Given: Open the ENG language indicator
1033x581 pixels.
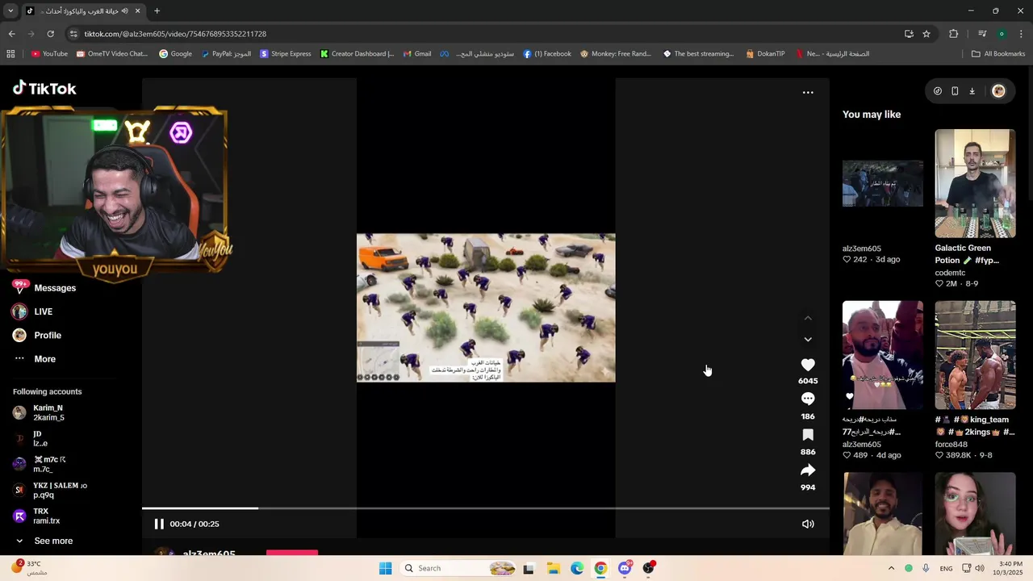Looking at the screenshot, I should 946,568.
